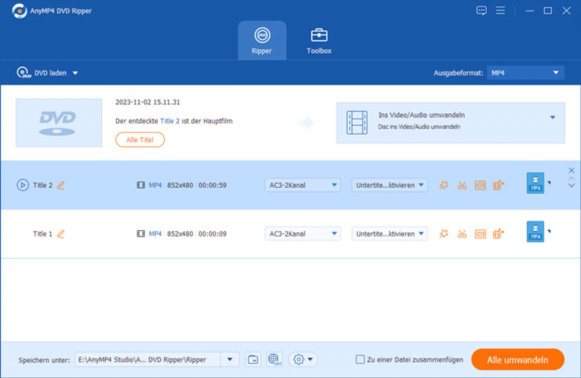Click the 00:00:09 duration text
The height and width of the screenshot is (378, 581).
pyautogui.click(x=212, y=234)
